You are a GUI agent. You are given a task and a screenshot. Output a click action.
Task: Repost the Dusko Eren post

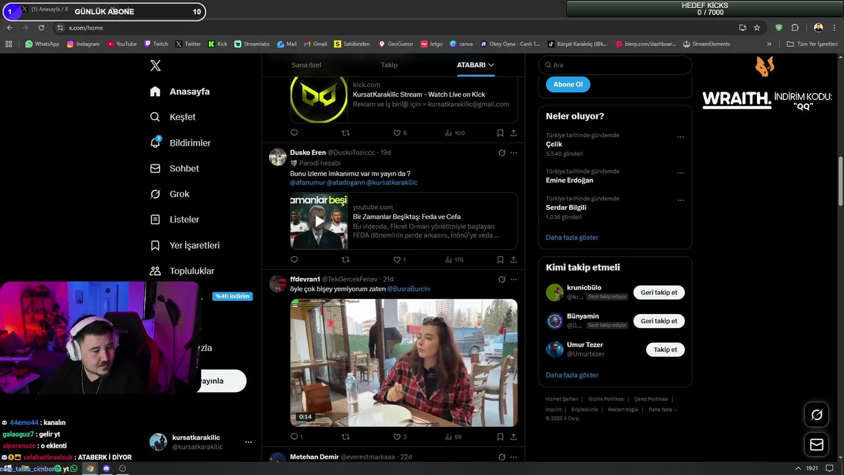pos(346,259)
